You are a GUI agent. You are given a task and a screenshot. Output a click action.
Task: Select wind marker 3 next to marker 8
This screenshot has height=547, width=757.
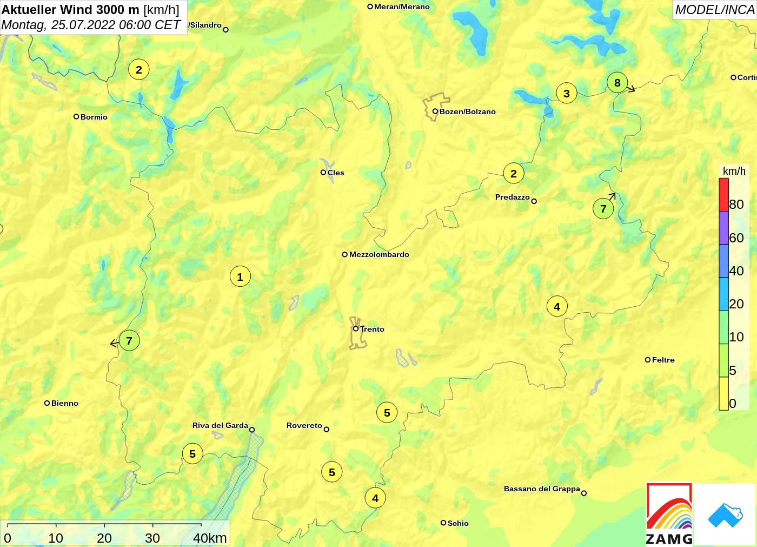[566, 94]
